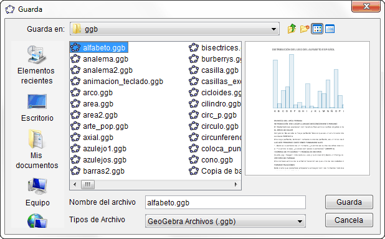Image resolution: width=385 pixels, height=239 pixels.
Task: Select the cilindro.ggb file
Action: pos(216,104)
